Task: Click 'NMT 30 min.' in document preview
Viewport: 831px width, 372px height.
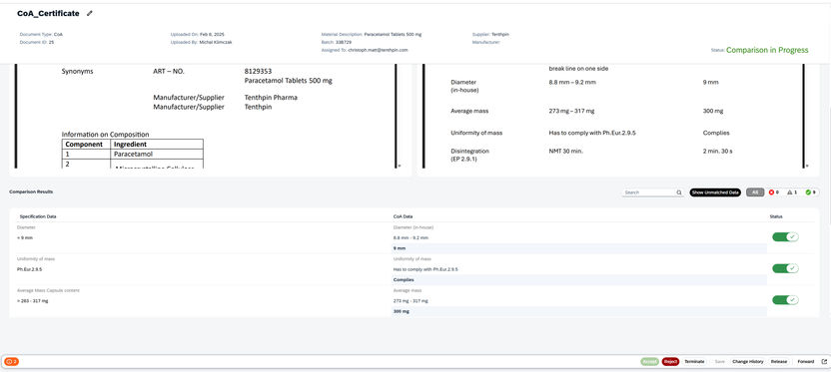Action: tap(566, 152)
